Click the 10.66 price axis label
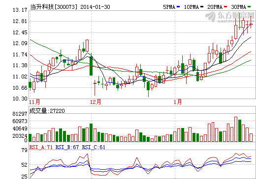Image resolution: width=256 pixels, height=179 pixels. coord(20,88)
